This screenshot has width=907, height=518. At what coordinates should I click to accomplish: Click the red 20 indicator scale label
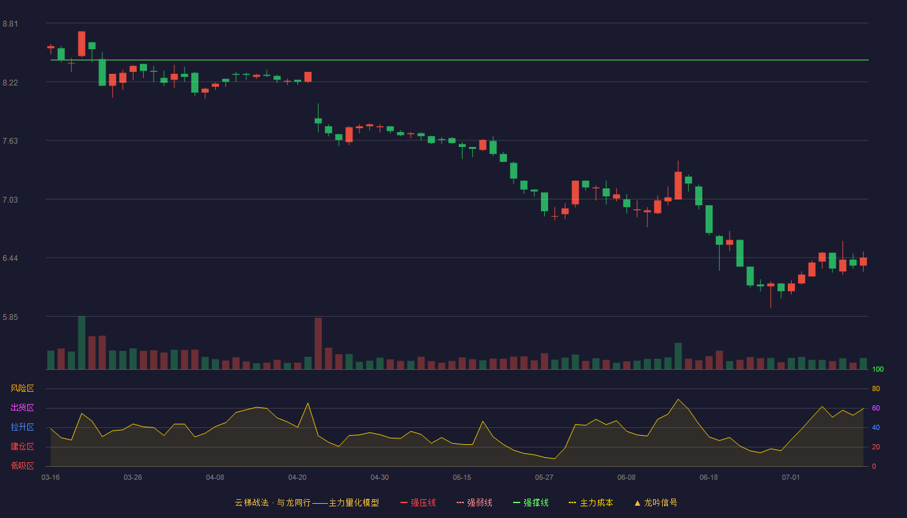876,447
